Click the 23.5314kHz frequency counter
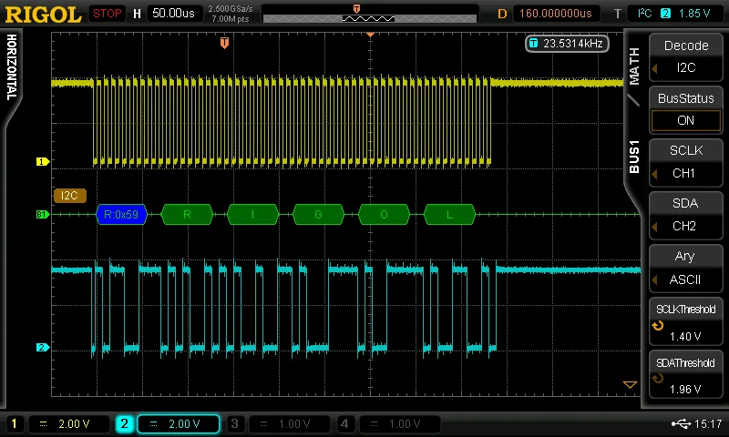Viewport: 729px width, 437px height. click(x=567, y=44)
